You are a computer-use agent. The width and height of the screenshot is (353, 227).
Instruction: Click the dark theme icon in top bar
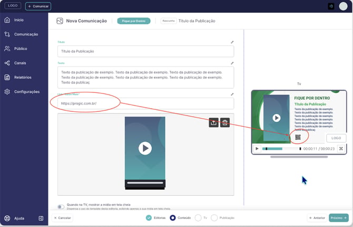[331, 6]
